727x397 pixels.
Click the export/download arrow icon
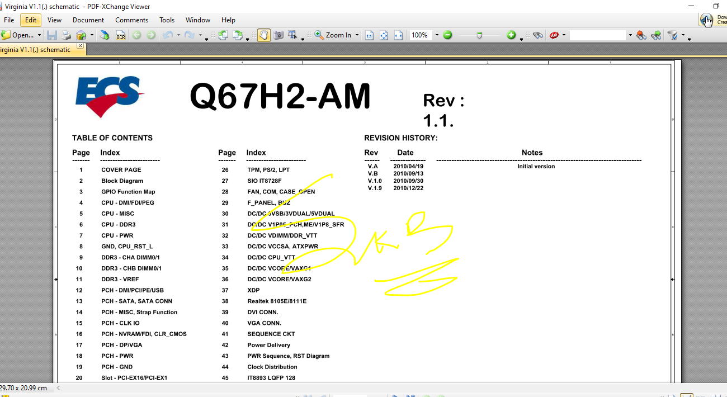(105, 35)
